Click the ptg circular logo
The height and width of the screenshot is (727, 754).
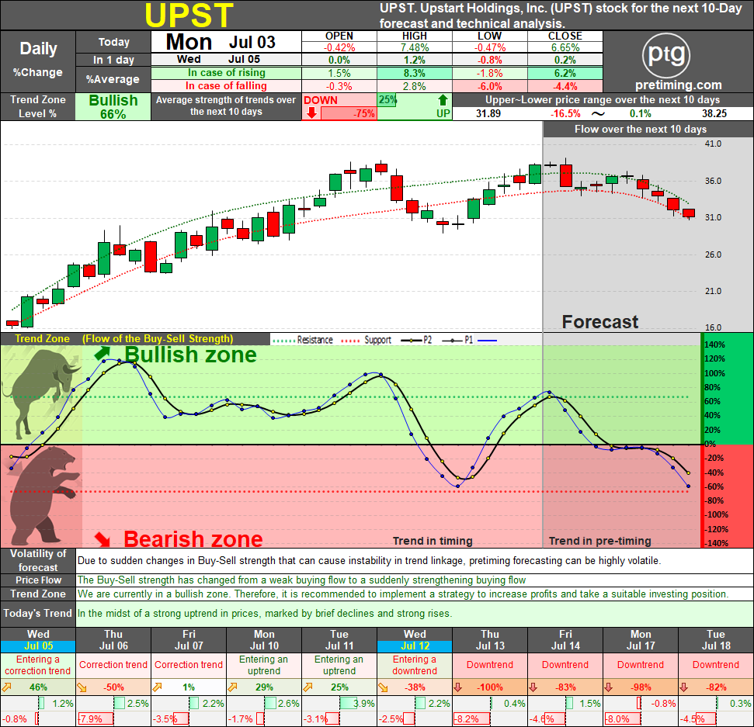coord(666,55)
